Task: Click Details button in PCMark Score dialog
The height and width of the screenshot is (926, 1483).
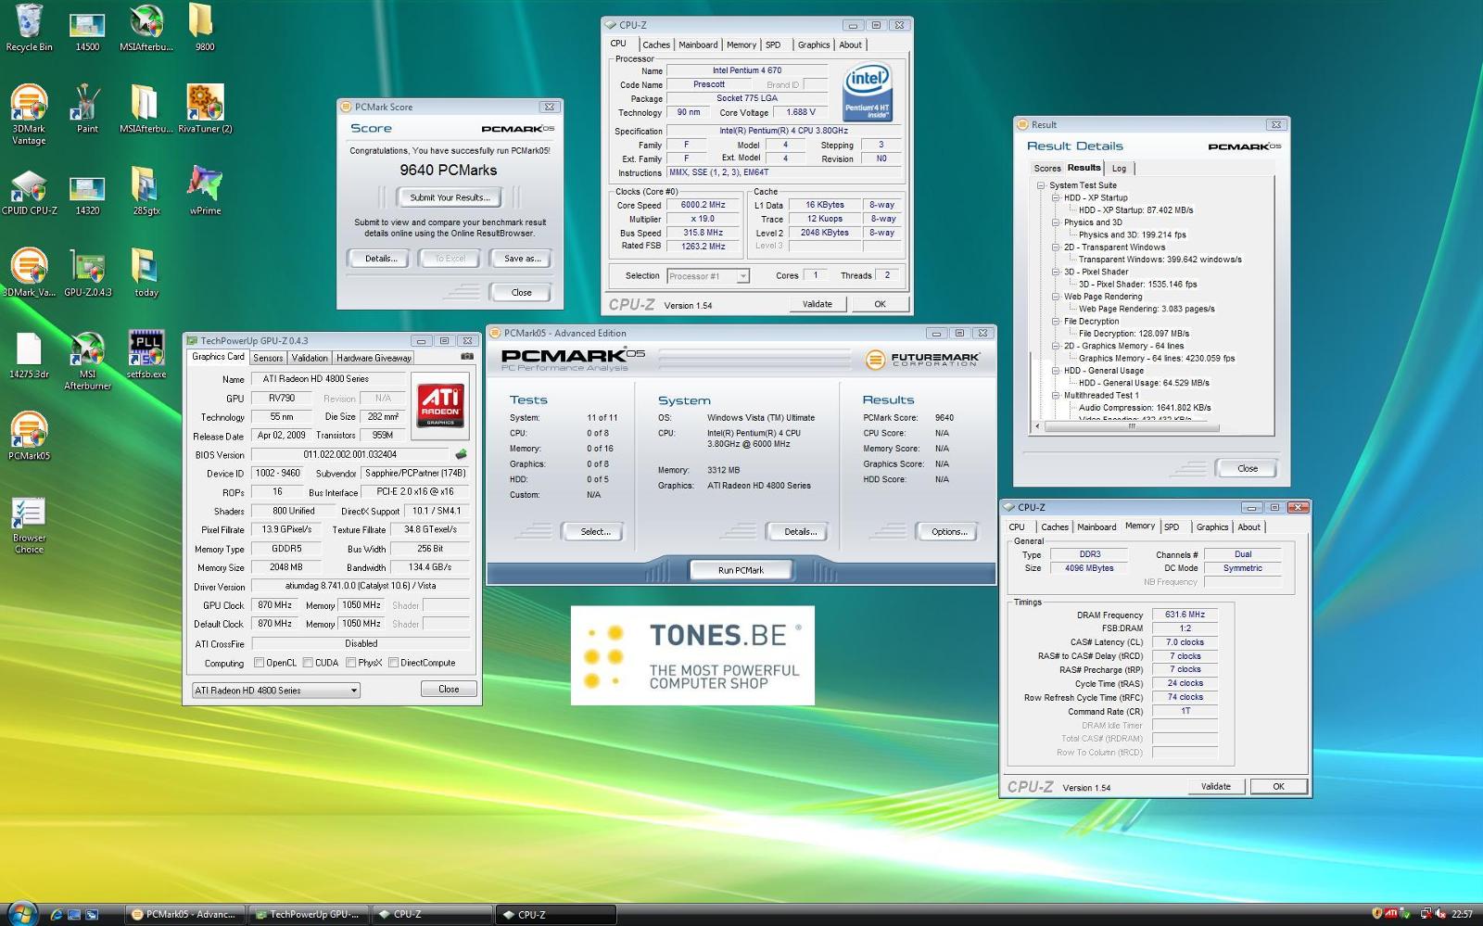Action: (380, 259)
